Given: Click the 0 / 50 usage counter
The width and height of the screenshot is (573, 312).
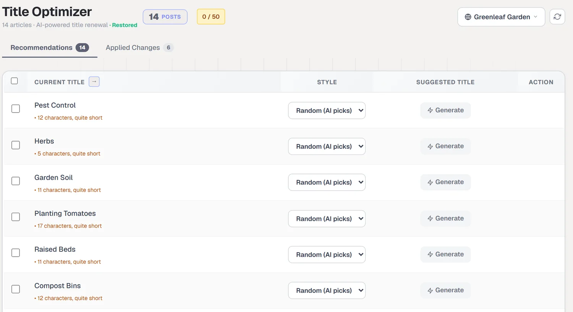Looking at the screenshot, I should point(211,17).
